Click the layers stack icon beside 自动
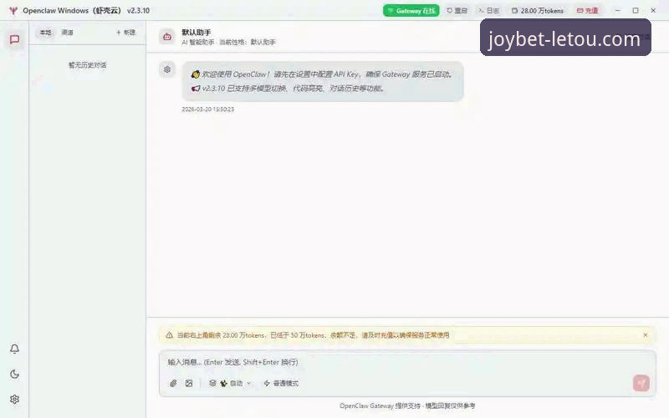The height and width of the screenshot is (418, 669). (212, 384)
